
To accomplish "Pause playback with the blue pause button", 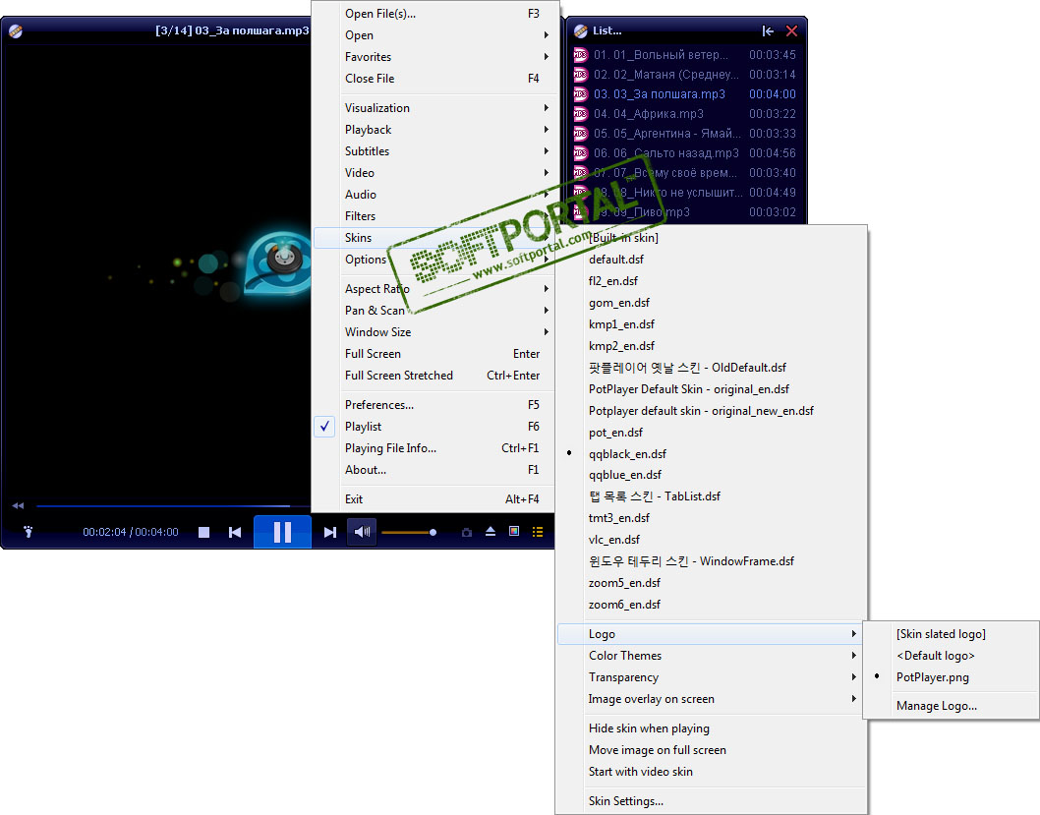I will tap(282, 532).
